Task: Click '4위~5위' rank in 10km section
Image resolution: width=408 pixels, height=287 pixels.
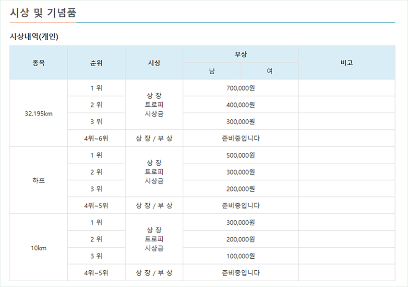Action: (x=96, y=273)
